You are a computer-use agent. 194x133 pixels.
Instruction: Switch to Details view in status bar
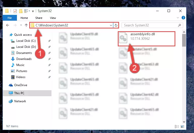[177, 127]
